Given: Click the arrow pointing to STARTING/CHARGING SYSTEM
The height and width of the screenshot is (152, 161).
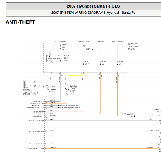Looking at the screenshot, I should (59, 108).
